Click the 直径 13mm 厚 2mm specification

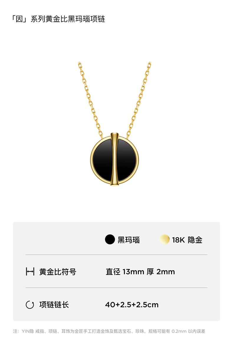pyautogui.click(x=140, y=272)
